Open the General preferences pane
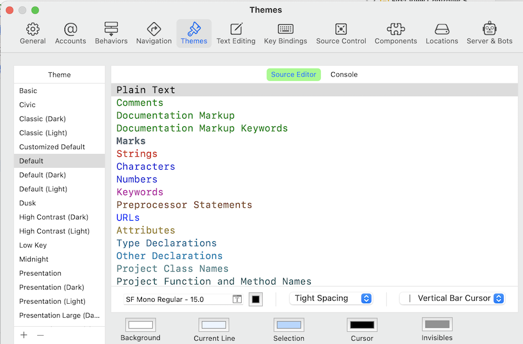Viewport: 523px width, 344px height. pos(33,34)
